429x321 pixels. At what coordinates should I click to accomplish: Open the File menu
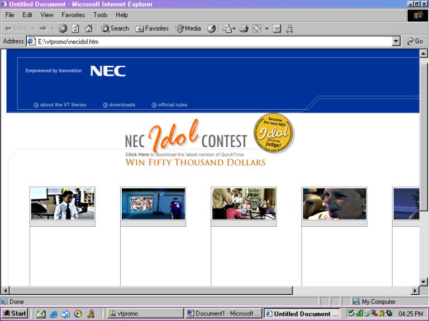point(9,14)
